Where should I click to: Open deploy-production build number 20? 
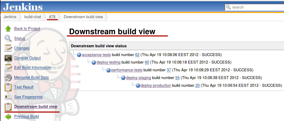click(x=198, y=85)
